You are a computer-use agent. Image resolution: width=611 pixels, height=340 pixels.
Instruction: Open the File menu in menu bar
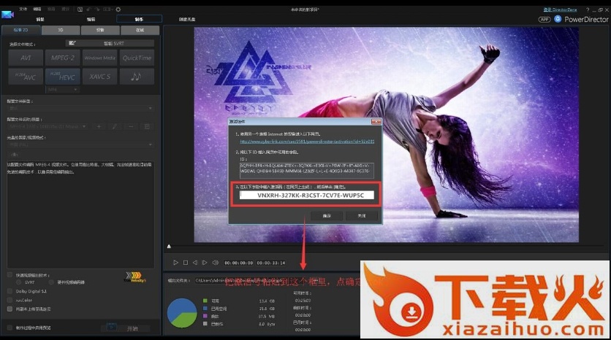click(23, 9)
